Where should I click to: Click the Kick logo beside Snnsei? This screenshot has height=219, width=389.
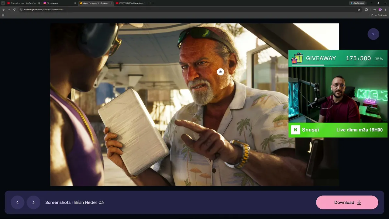coord(295,130)
